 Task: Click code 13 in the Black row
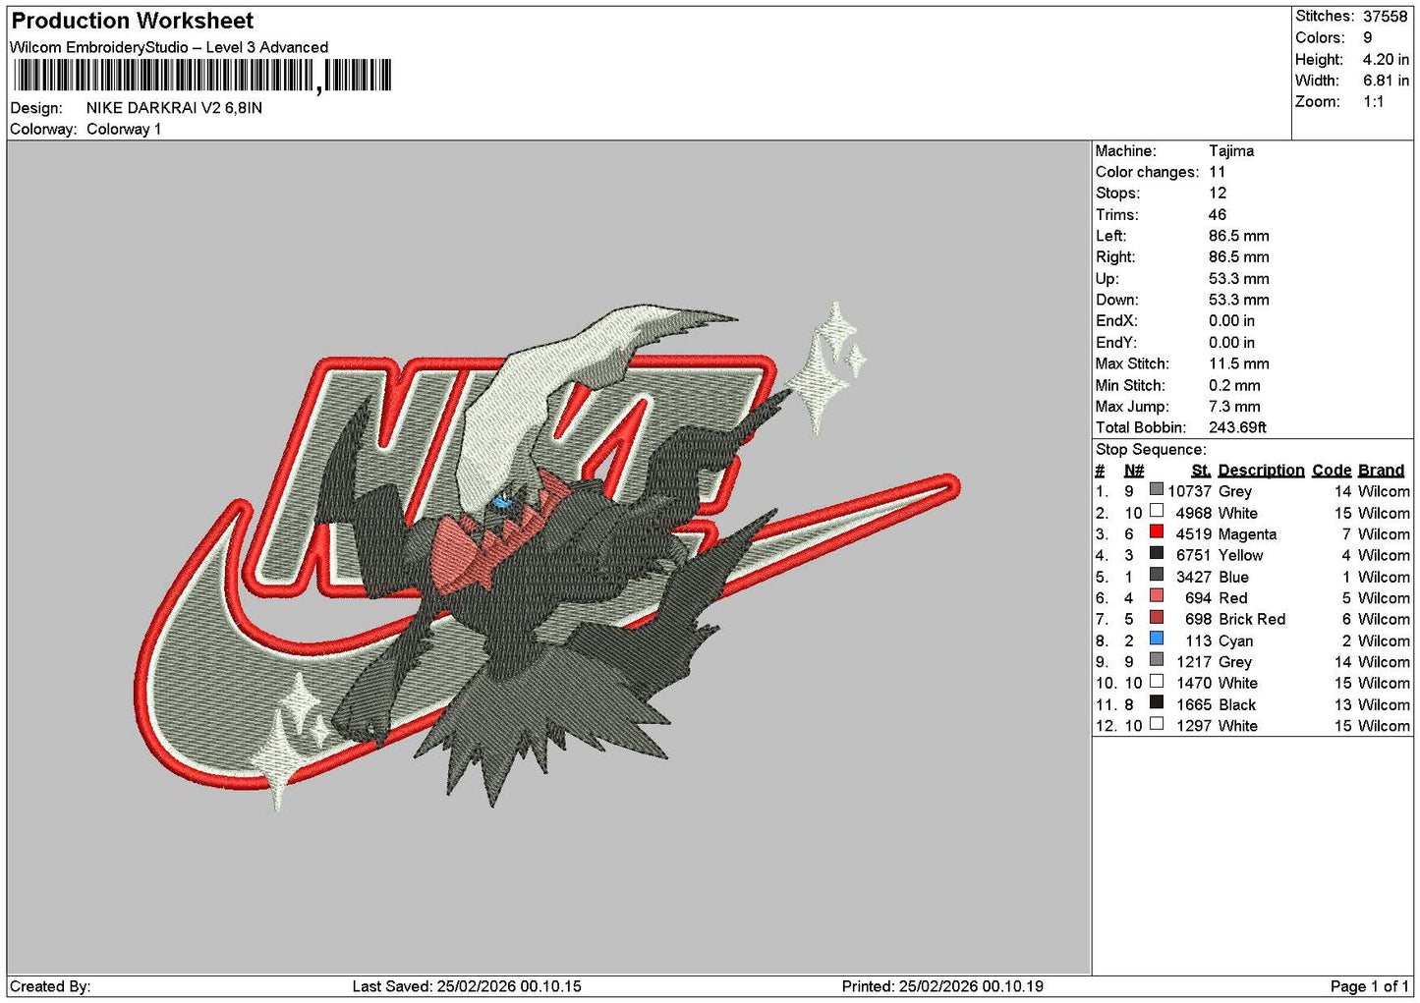click(x=1343, y=704)
